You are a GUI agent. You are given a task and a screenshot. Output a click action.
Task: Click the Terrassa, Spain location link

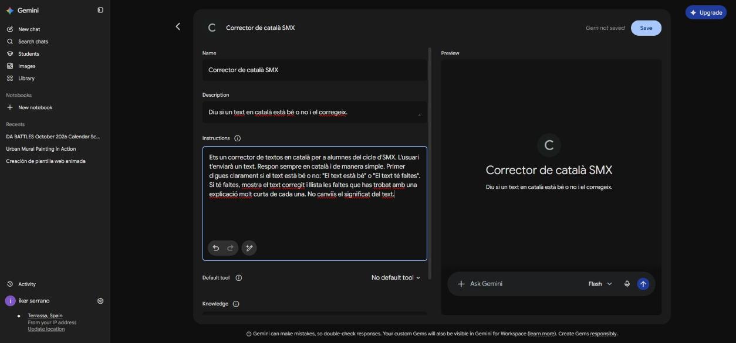pyautogui.click(x=45, y=315)
